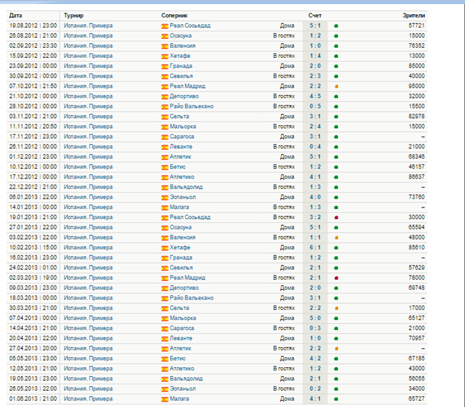Click the flag icon in the 19.05.2013 Вальядолид row
Screen dimensions: 465x407
tap(164, 379)
